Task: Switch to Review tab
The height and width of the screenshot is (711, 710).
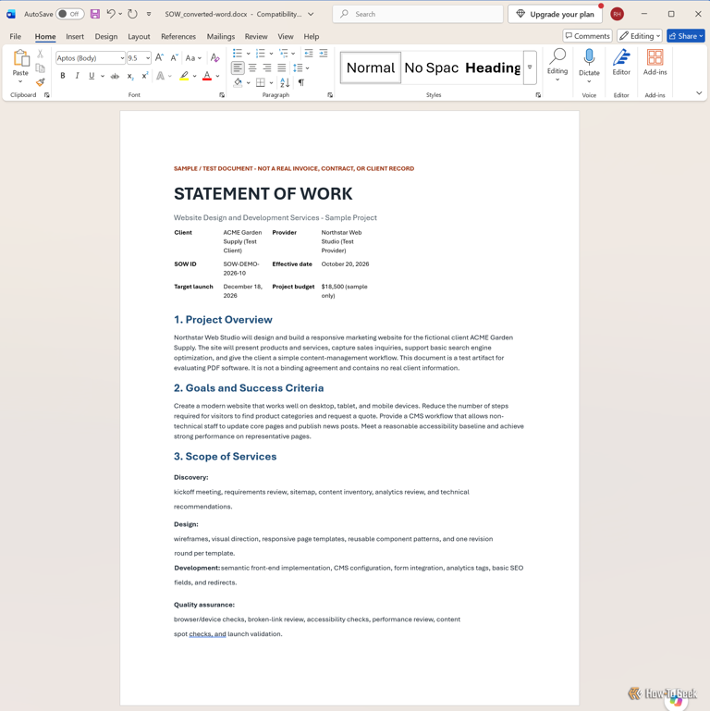Action: (256, 36)
